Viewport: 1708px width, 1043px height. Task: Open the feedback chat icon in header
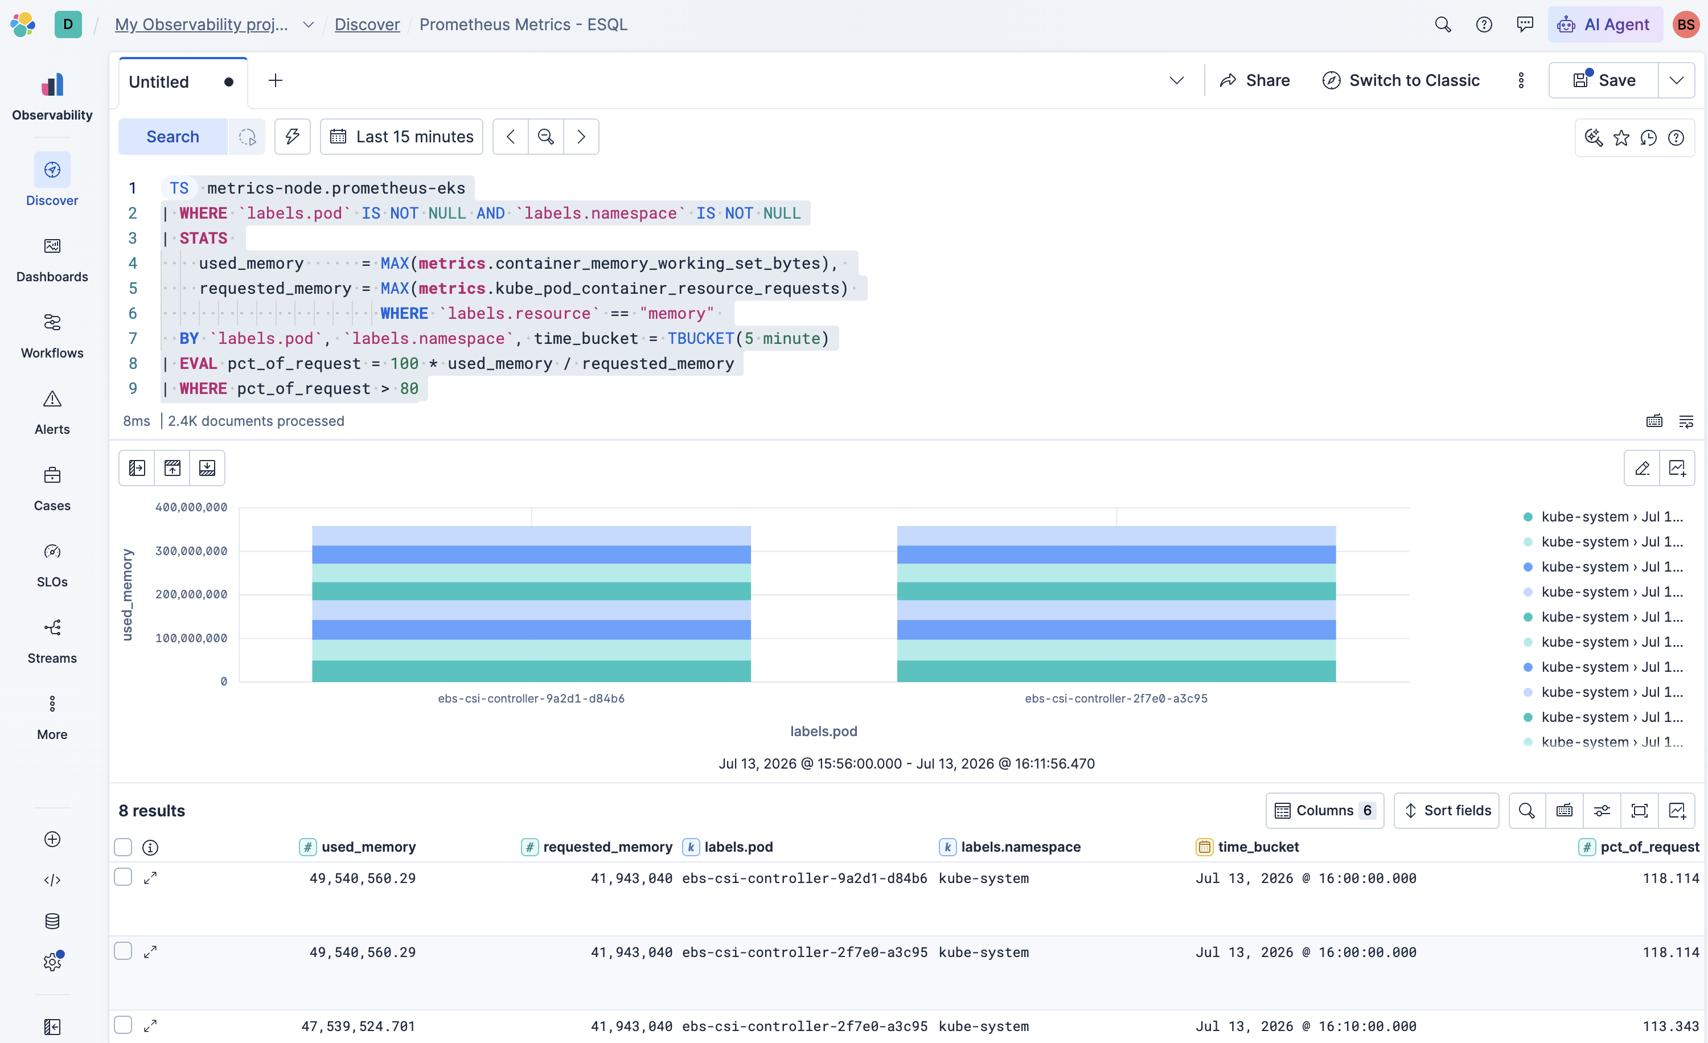click(1525, 24)
